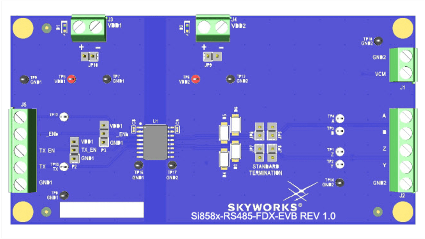Click the 'Si858x-RS485-FDX-EVB REV 1.0' text
Image resolution: width=425 pixels, height=239 pixels.
pos(263,216)
